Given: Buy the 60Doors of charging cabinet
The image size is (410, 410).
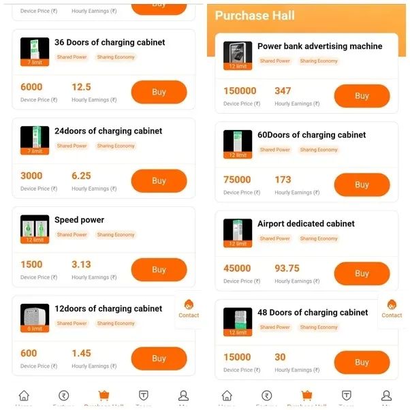Looking at the screenshot, I should [362, 185].
